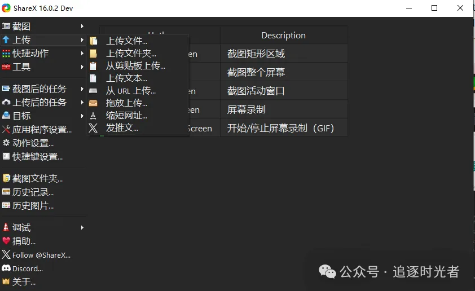Viewport: 475px width, 291px height.
Task: Click the camera icon beside 截图
Action: (x=6, y=26)
